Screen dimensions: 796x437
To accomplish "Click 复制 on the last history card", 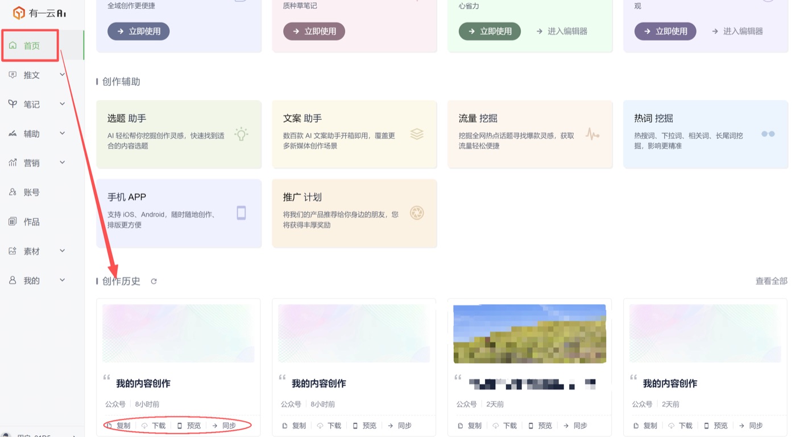I will [645, 426].
